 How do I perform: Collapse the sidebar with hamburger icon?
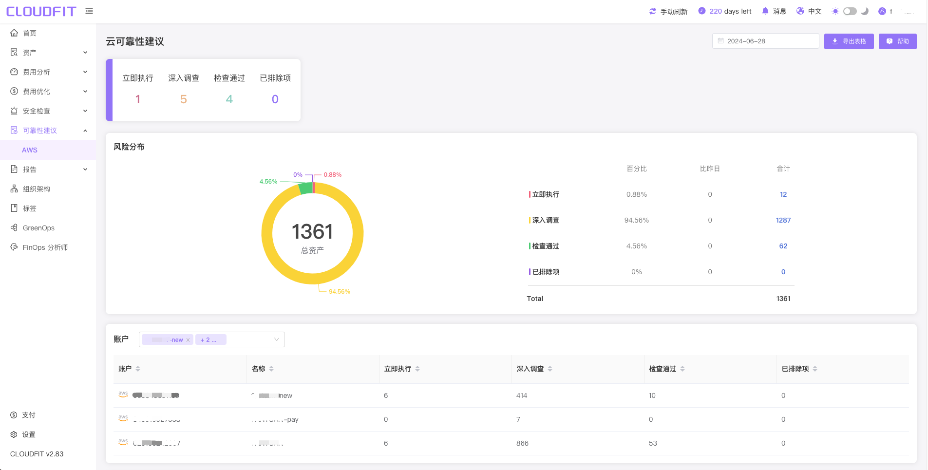(89, 11)
